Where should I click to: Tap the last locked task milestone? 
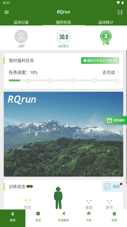pyautogui.click(x=117, y=81)
